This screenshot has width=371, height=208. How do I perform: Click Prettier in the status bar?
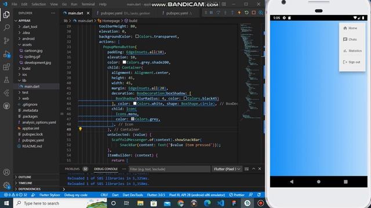click(x=237, y=195)
